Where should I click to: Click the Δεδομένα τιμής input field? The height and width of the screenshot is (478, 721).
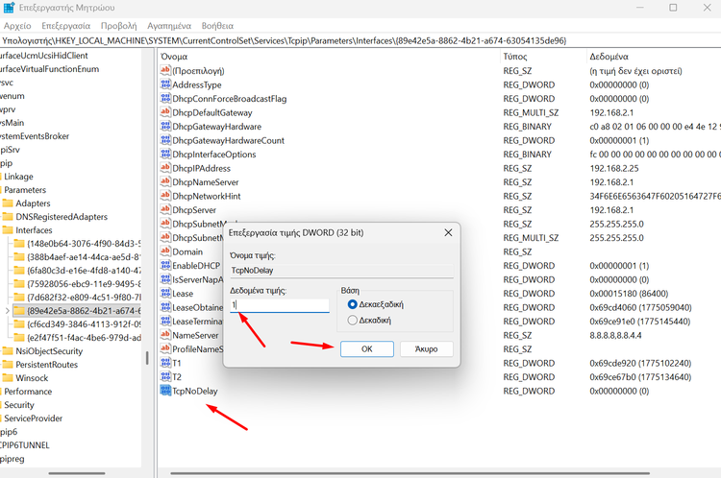click(279, 305)
